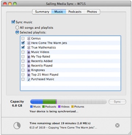Select the "Music Videos" playlist name

pyautogui.click(x=40, y=52)
